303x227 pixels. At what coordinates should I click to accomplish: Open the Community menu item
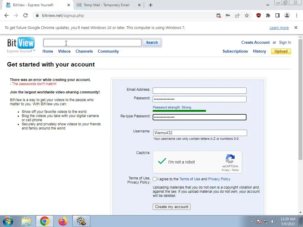108,51
